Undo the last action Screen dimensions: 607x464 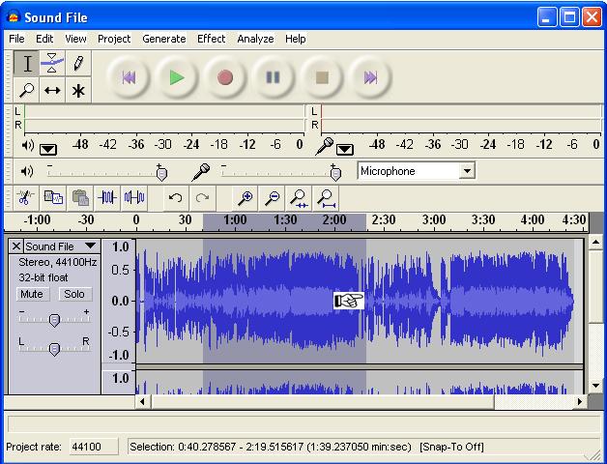176,198
